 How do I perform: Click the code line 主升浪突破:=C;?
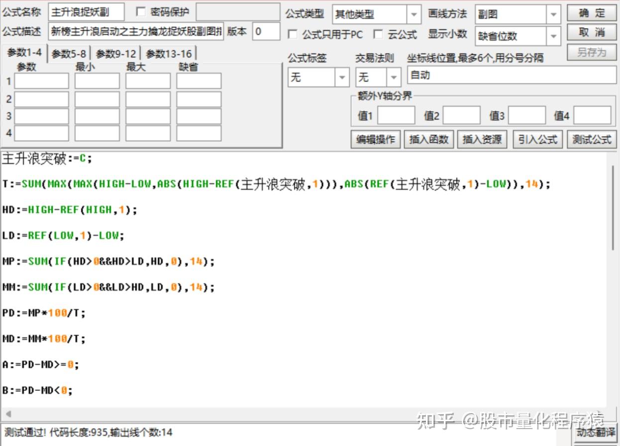47,159
